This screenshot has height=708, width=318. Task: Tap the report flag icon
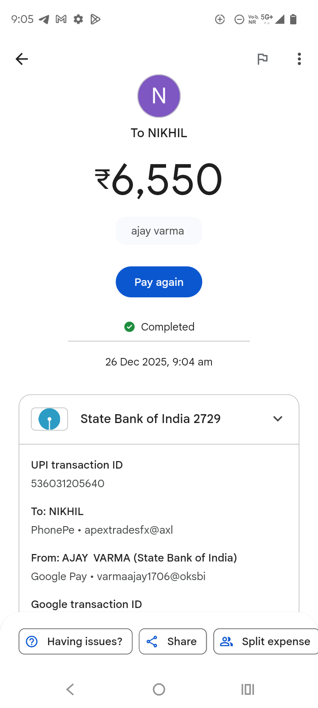click(262, 59)
